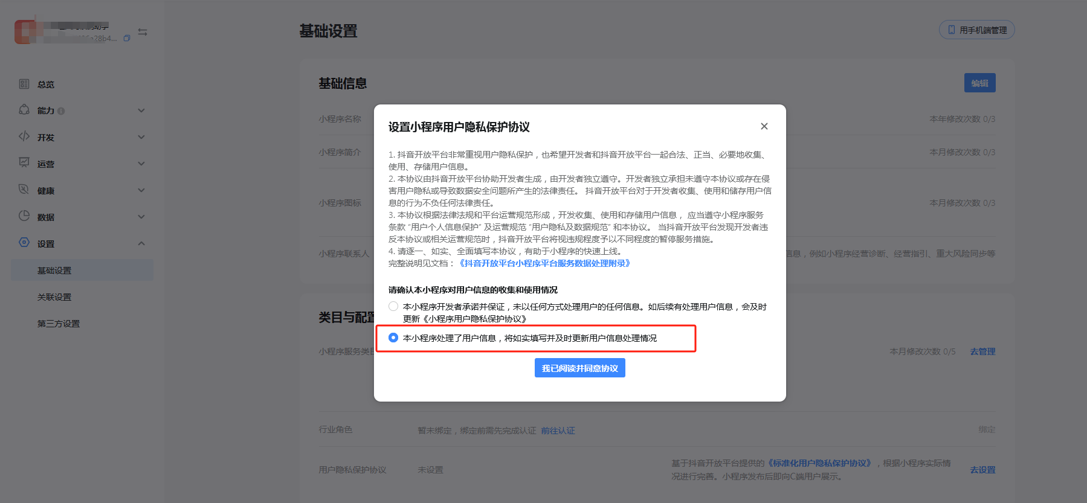
Task: Click the mini program logo thumbnail
Action: (25, 32)
